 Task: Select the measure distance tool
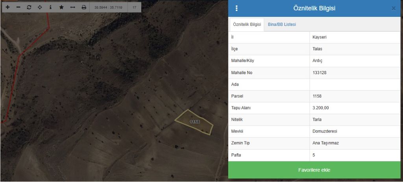click(x=73, y=7)
